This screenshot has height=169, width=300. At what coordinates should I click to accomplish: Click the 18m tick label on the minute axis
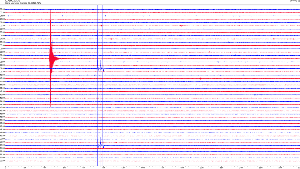tap(182, 168)
